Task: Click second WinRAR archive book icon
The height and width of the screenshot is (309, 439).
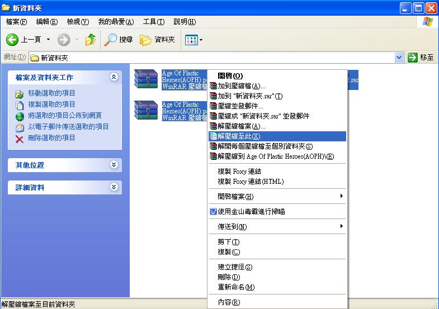Action: coord(146,110)
